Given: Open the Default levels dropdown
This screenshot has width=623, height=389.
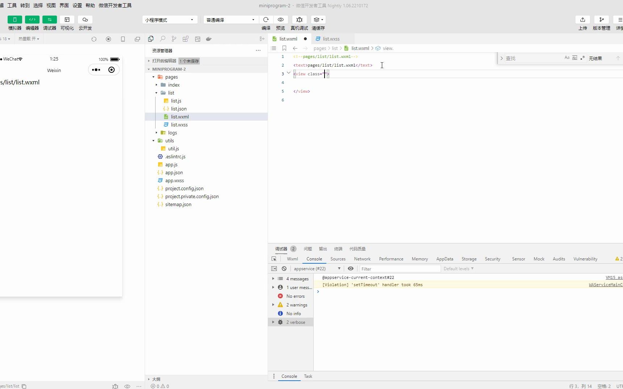Looking at the screenshot, I should pos(459,269).
